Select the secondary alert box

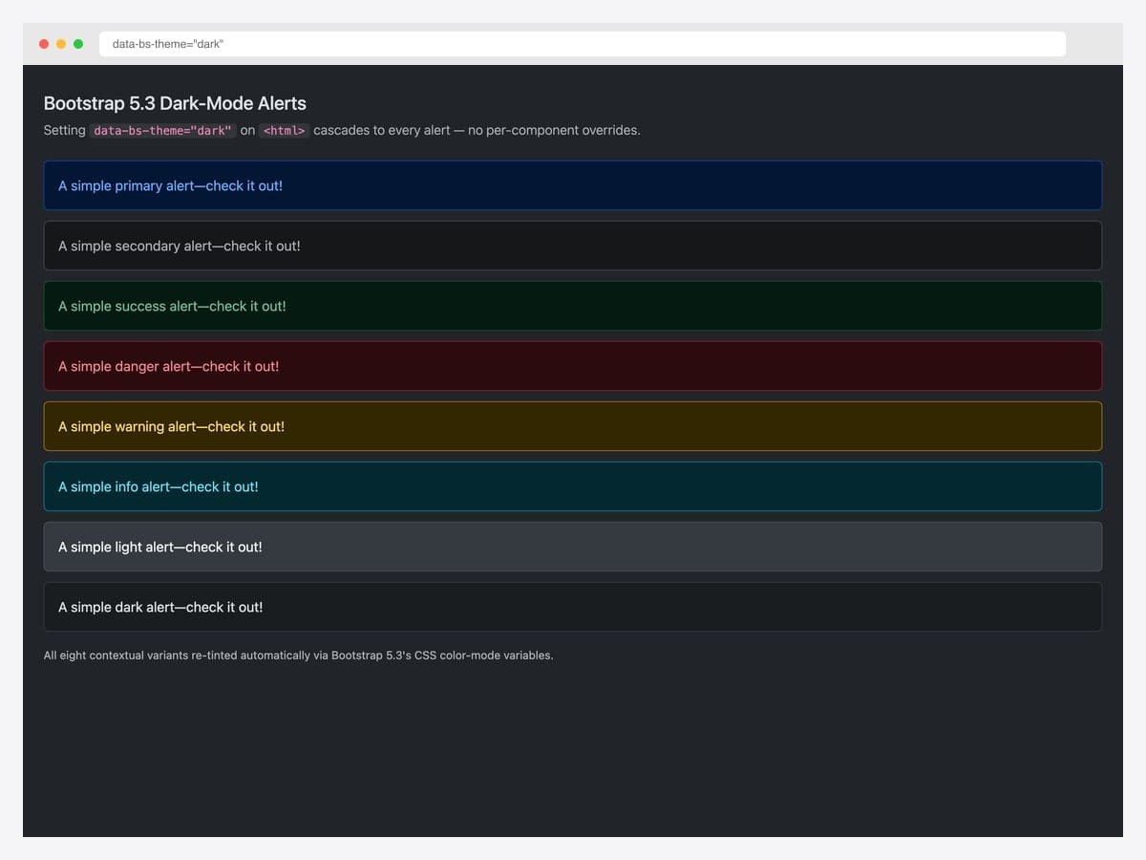[x=573, y=246]
